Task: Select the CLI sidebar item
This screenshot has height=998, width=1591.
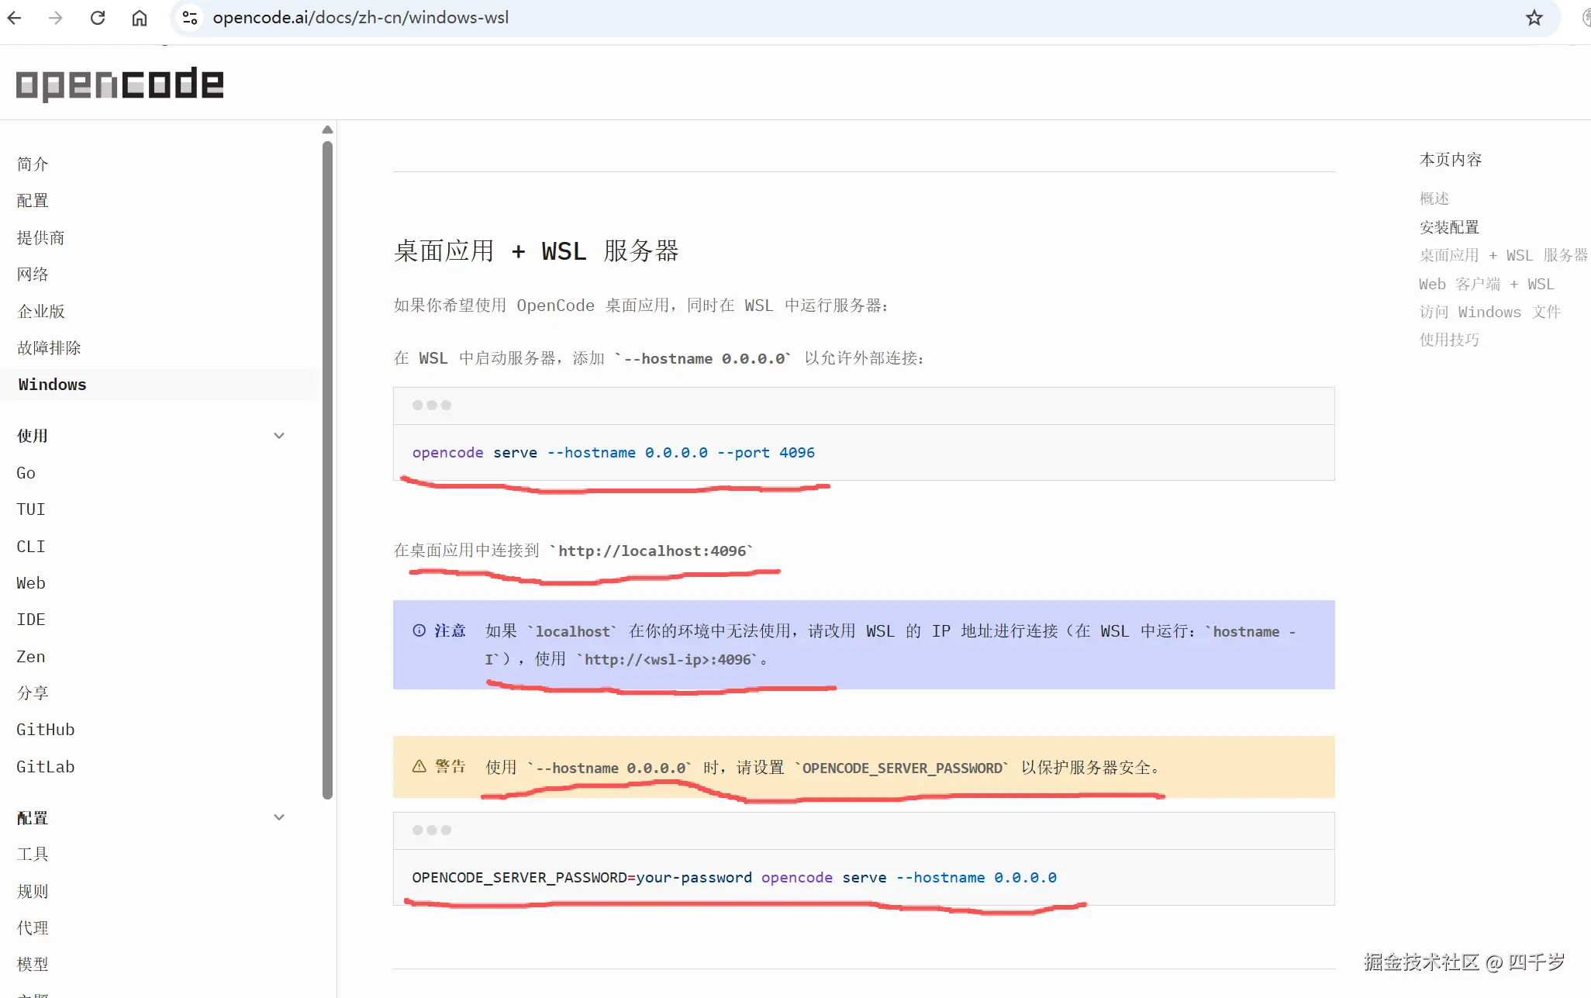Action: coord(30,546)
